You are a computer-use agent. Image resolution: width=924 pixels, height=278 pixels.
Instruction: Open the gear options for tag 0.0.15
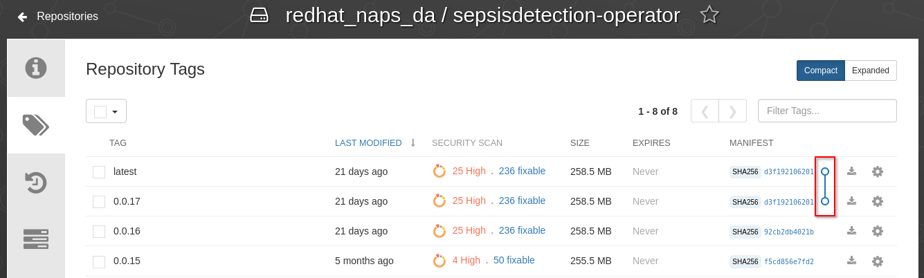pyautogui.click(x=878, y=261)
